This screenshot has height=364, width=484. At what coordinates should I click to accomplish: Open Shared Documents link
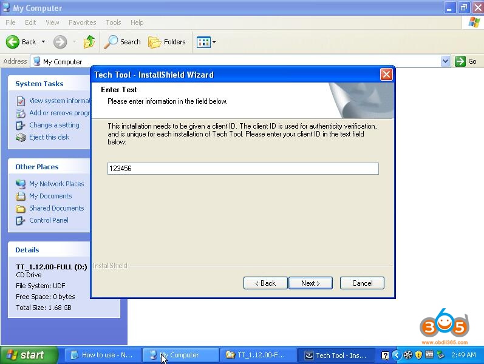[x=56, y=208]
